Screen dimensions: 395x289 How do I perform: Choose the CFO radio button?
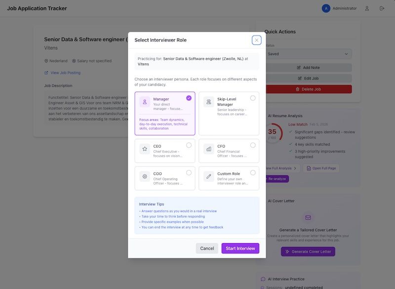click(x=253, y=145)
